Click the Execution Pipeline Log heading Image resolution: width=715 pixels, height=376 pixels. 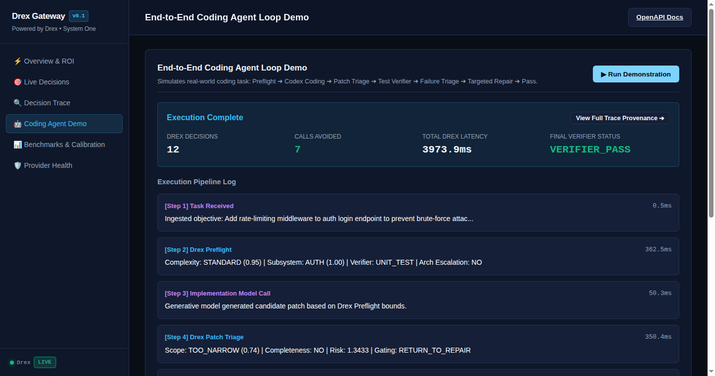click(197, 182)
